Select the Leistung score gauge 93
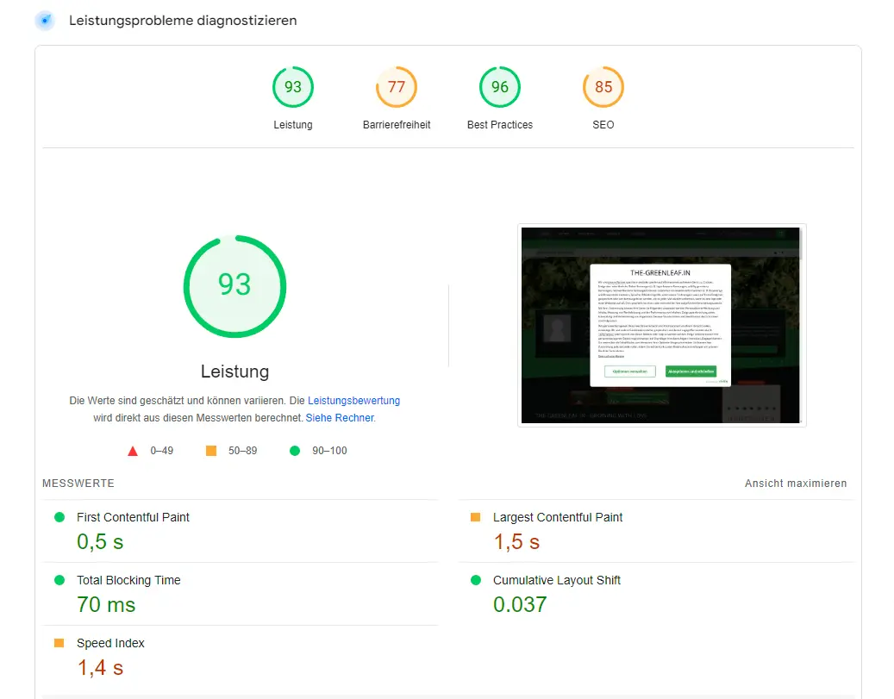The height and width of the screenshot is (699, 894). click(x=293, y=87)
